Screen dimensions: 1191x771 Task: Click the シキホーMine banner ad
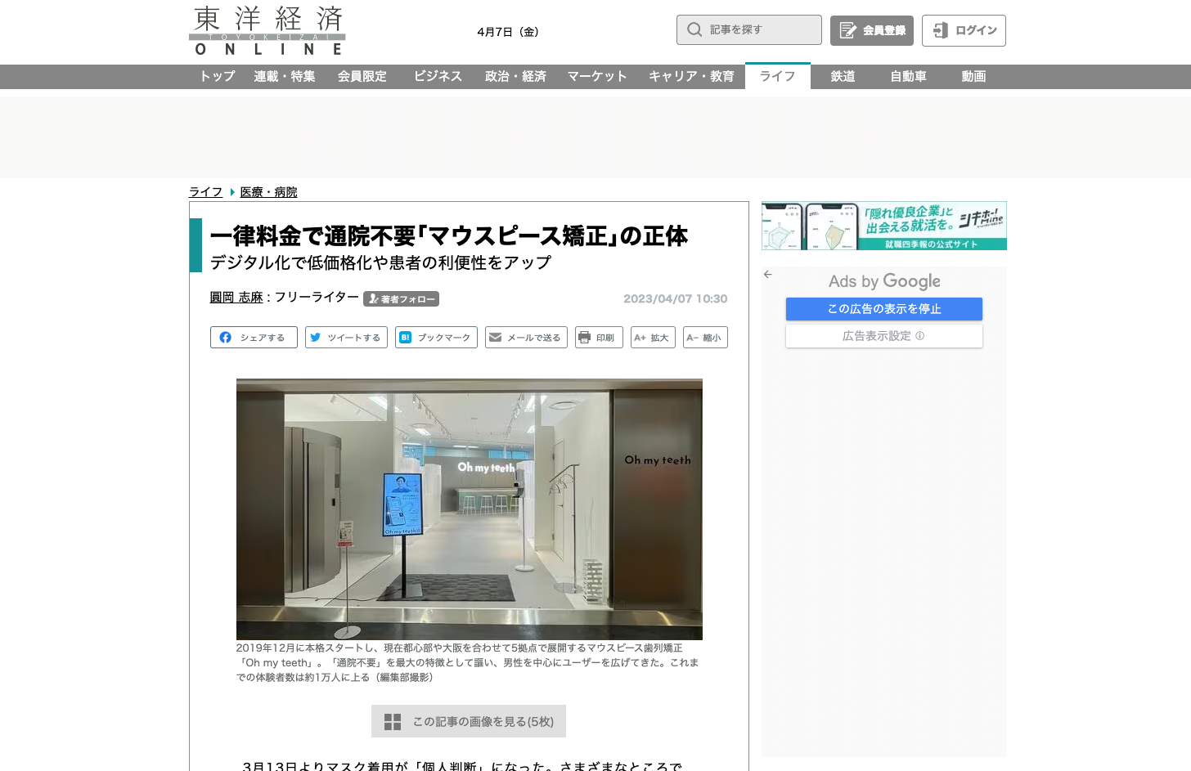coord(884,226)
